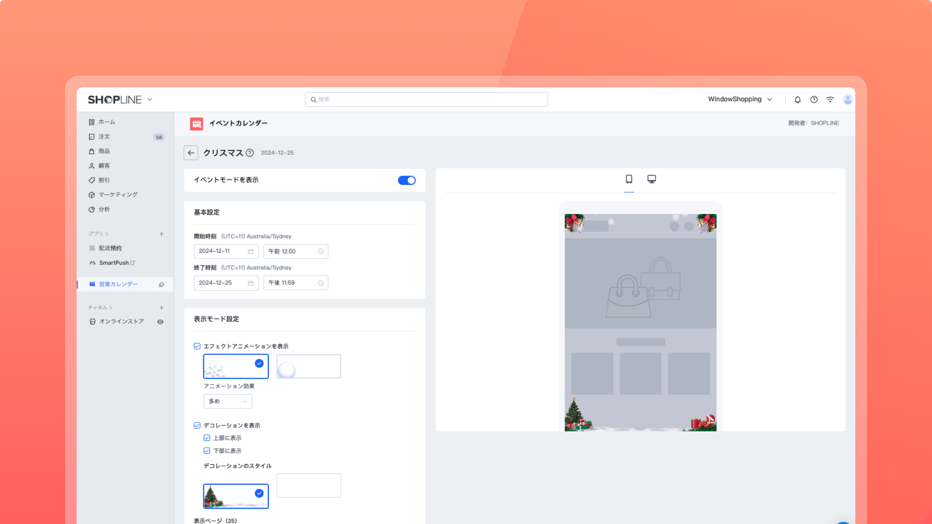Click help icon next to クリスマス title
This screenshot has width=932, height=524.
click(x=250, y=153)
